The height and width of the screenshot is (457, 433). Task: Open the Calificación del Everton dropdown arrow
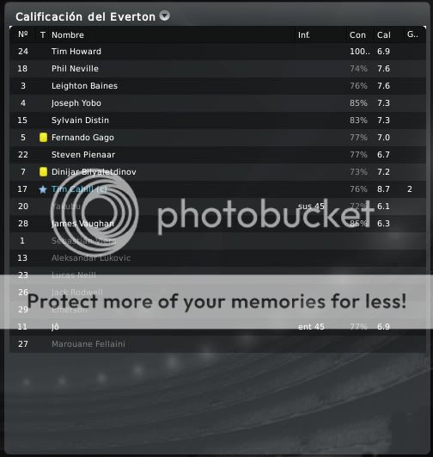(x=164, y=15)
